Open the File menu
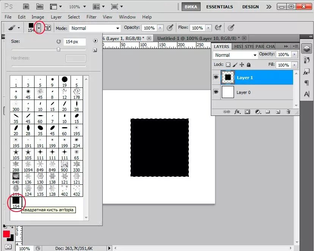 pos(8,17)
